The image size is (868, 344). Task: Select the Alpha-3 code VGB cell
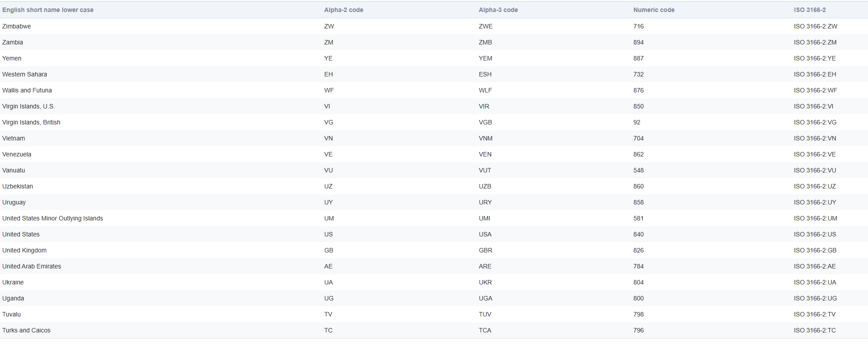[x=485, y=122]
